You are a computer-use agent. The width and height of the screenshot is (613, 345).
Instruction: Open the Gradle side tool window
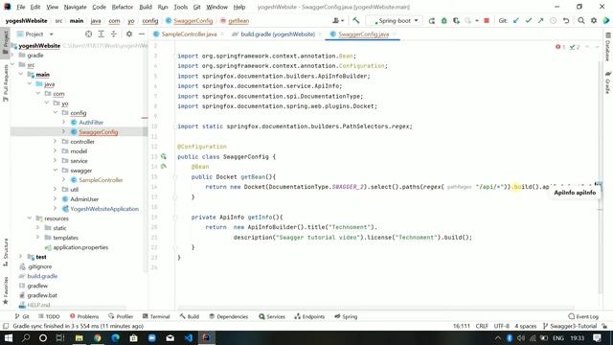[608, 82]
